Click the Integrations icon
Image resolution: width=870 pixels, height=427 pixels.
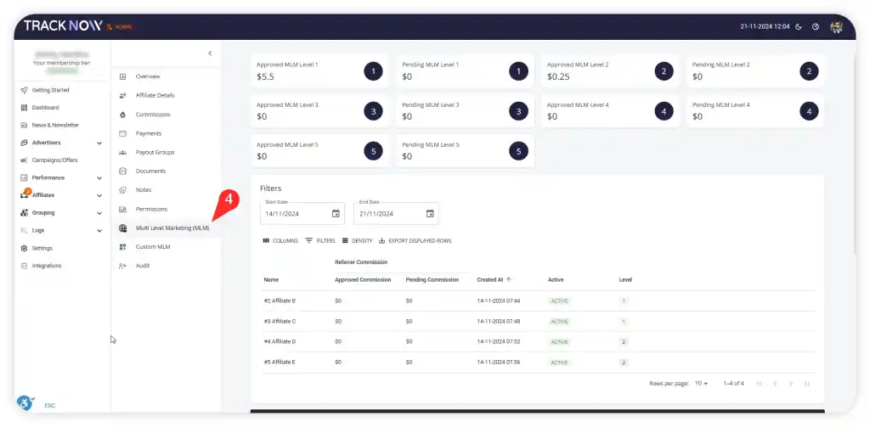(24, 266)
